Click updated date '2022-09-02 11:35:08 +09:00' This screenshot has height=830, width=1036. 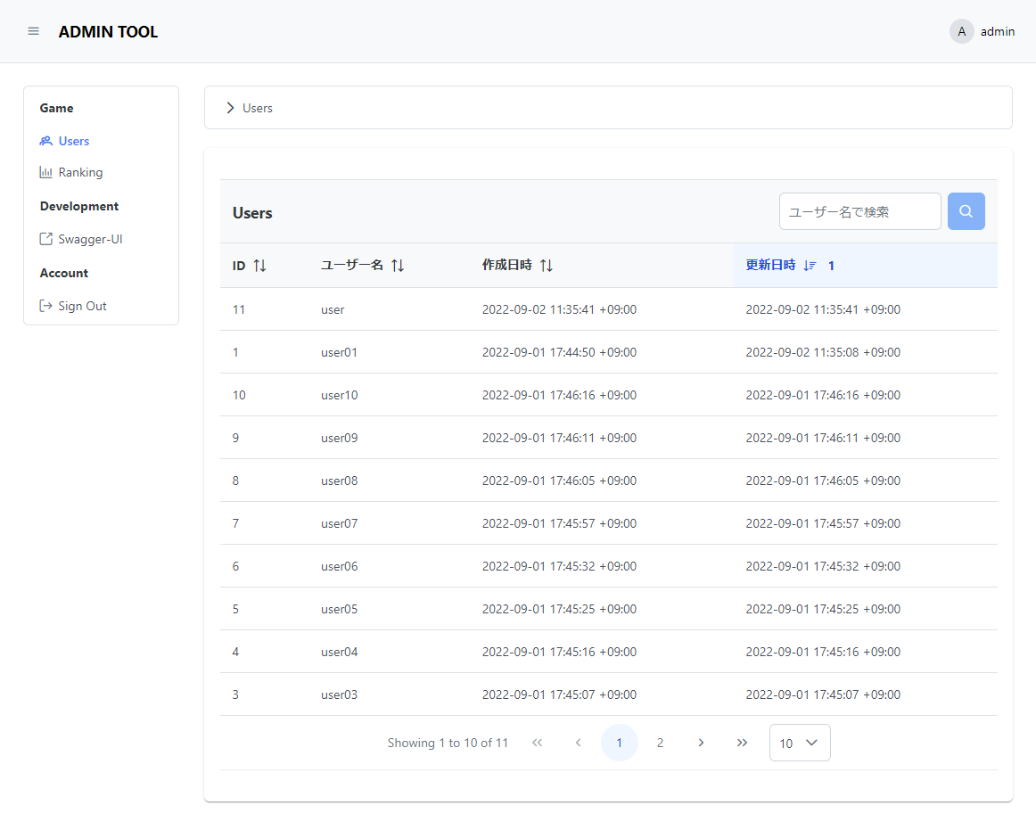(x=823, y=353)
